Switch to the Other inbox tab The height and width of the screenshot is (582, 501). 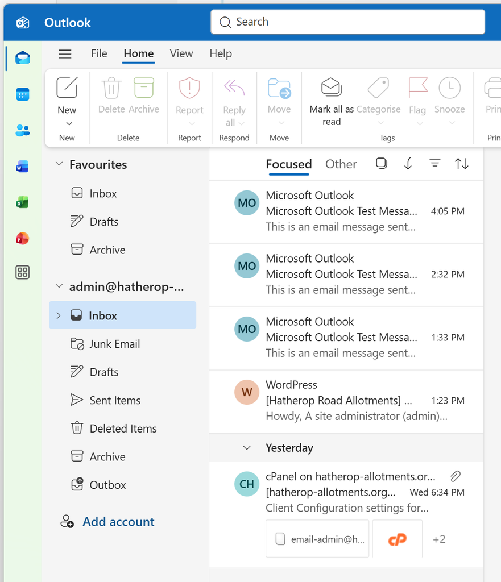point(341,164)
